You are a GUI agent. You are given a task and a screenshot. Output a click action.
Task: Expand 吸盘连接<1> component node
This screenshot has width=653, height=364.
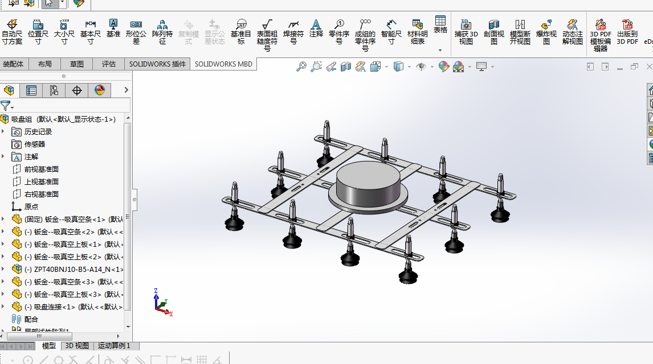point(3,306)
